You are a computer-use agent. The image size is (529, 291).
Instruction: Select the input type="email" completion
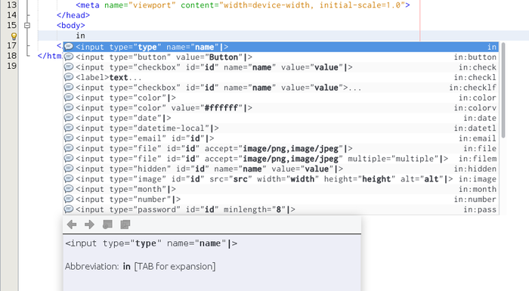[x=281, y=138]
